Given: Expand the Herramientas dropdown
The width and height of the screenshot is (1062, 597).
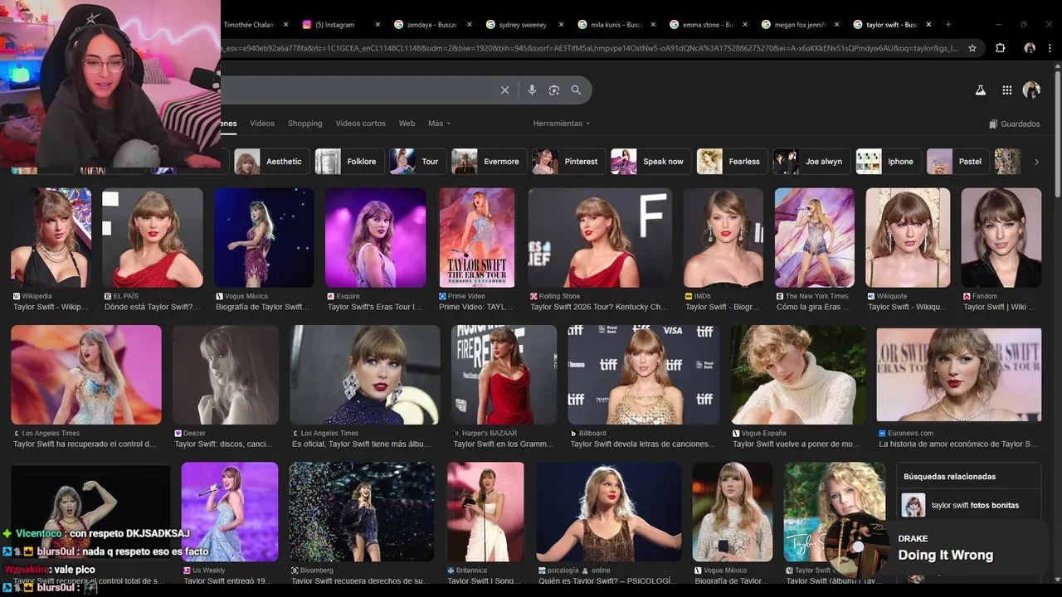Looking at the screenshot, I should [x=562, y=124].
